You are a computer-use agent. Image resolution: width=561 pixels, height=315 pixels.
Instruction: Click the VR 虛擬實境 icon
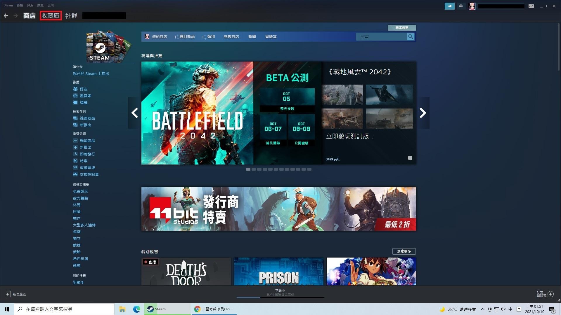point(75,167)
